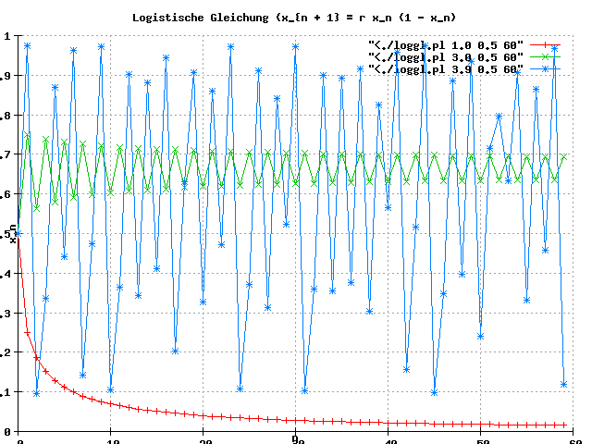Click the y-axis tick label 1
This screenshot has height=444, width=592.
(x=7, y=36)
